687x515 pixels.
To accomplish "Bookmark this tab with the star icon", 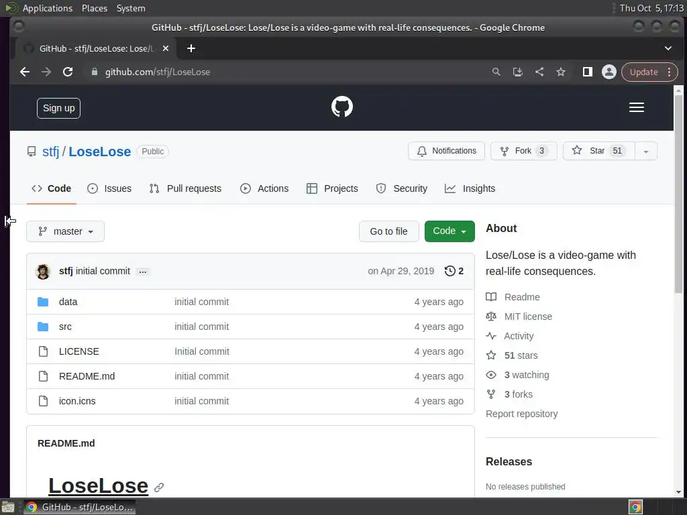I will point(561,72).
